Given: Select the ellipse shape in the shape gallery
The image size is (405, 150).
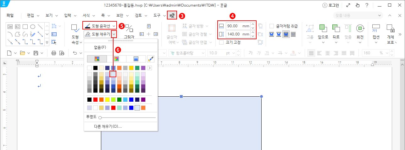Looking at the screenshot, I should coord(32,27).
